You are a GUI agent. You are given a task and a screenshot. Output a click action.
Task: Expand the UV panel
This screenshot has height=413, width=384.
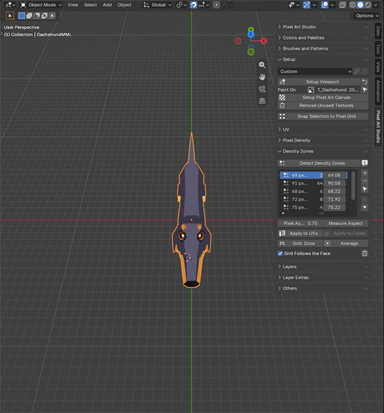coord(323,130)
